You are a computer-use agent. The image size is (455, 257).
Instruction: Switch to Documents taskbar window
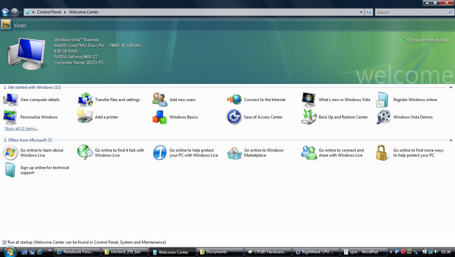[x=220, y=252]
